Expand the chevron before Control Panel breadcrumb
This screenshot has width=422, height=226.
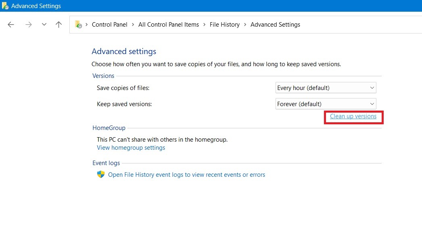pos(87,25)
